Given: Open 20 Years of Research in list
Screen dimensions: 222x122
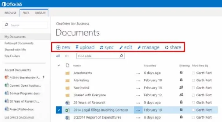Looking at the screenshot, I should 89,102.
